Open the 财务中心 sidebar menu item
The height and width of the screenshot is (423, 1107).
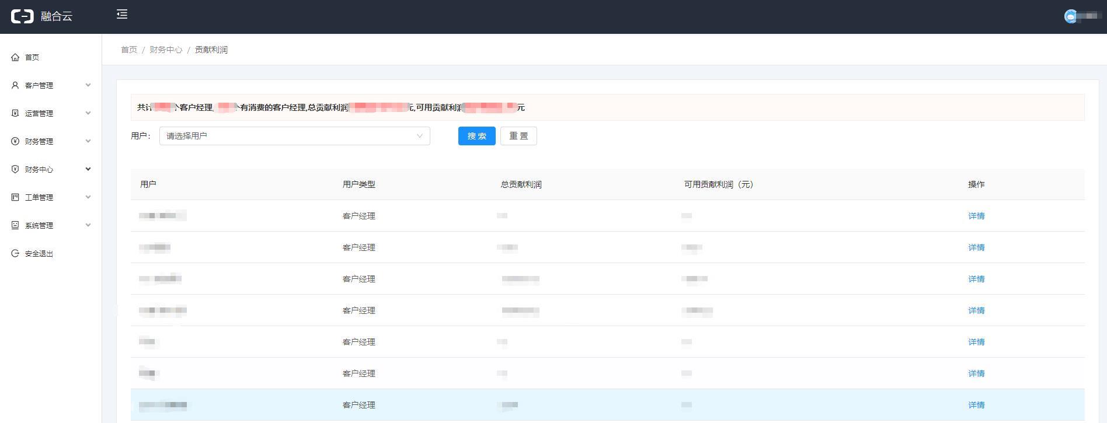coord(39,169)
